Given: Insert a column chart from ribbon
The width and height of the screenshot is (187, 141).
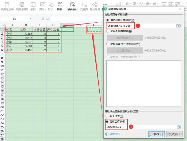Looking at the screenshot, I should tap(128, 4).
